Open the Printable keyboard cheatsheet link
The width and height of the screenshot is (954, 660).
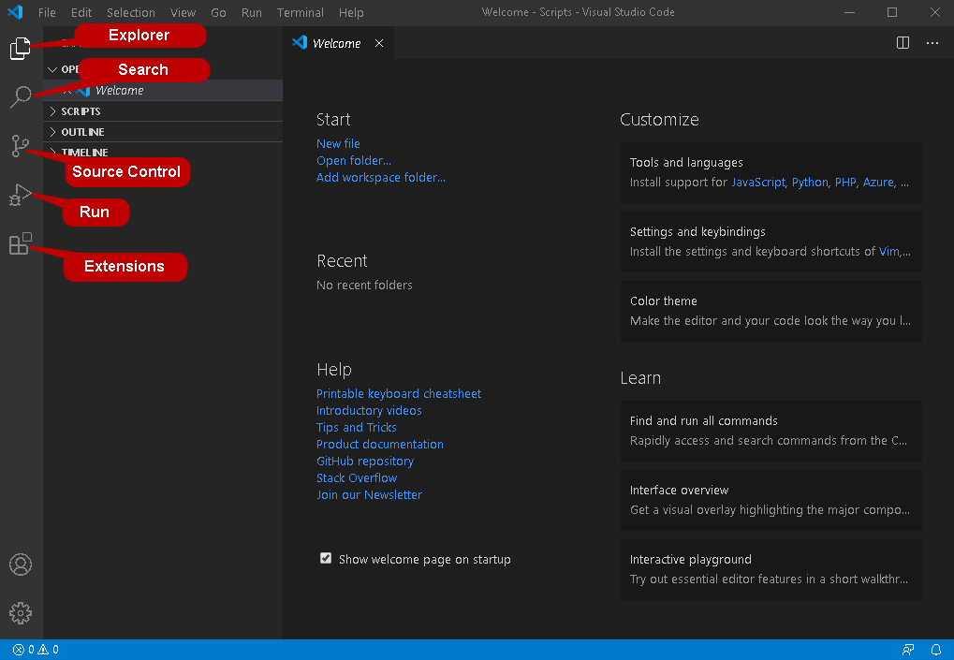pos(399,393)
